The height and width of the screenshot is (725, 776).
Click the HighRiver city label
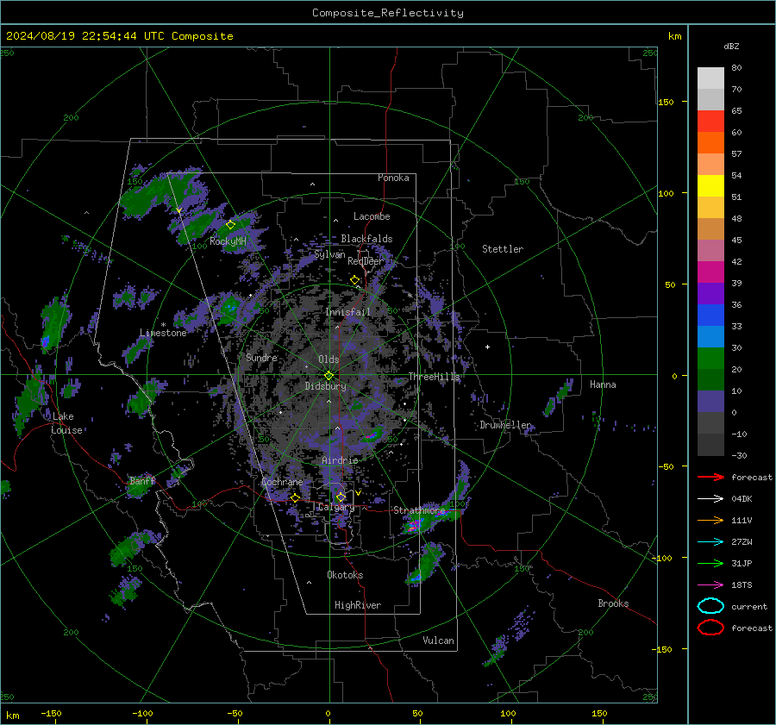(358, 605)
